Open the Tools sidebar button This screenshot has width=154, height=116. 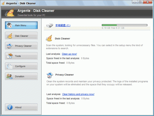[21, 56]
